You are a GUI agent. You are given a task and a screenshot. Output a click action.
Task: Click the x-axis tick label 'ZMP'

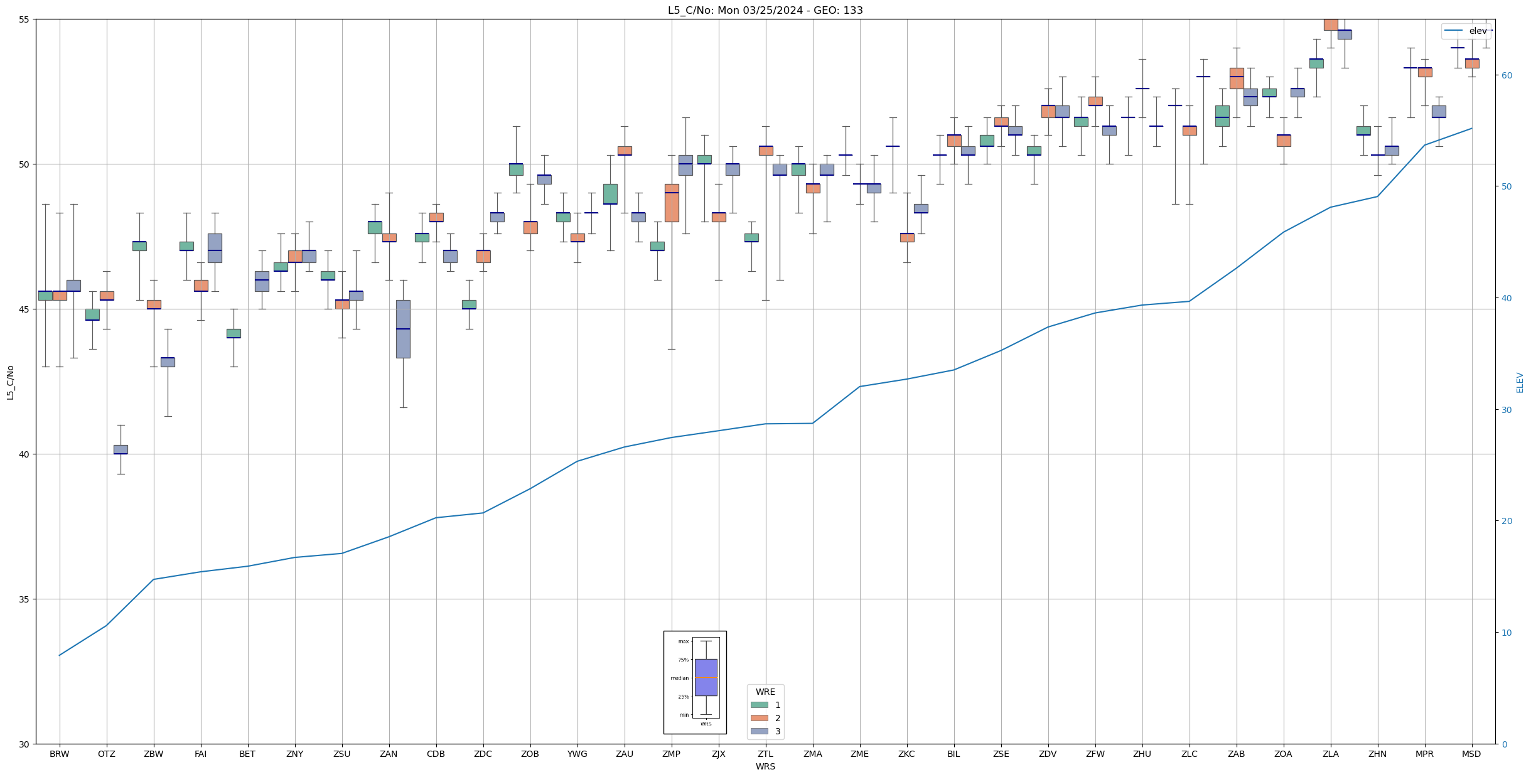[x=672, y=754]
